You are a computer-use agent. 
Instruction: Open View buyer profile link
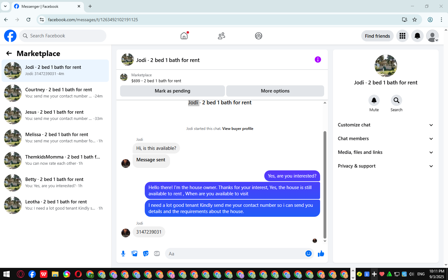point(238,129)
